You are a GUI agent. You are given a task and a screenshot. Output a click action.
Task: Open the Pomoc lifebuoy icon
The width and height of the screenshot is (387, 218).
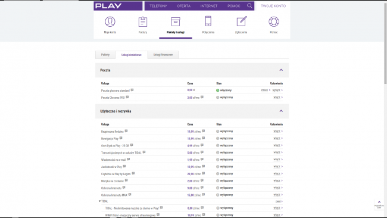(274, 21)
